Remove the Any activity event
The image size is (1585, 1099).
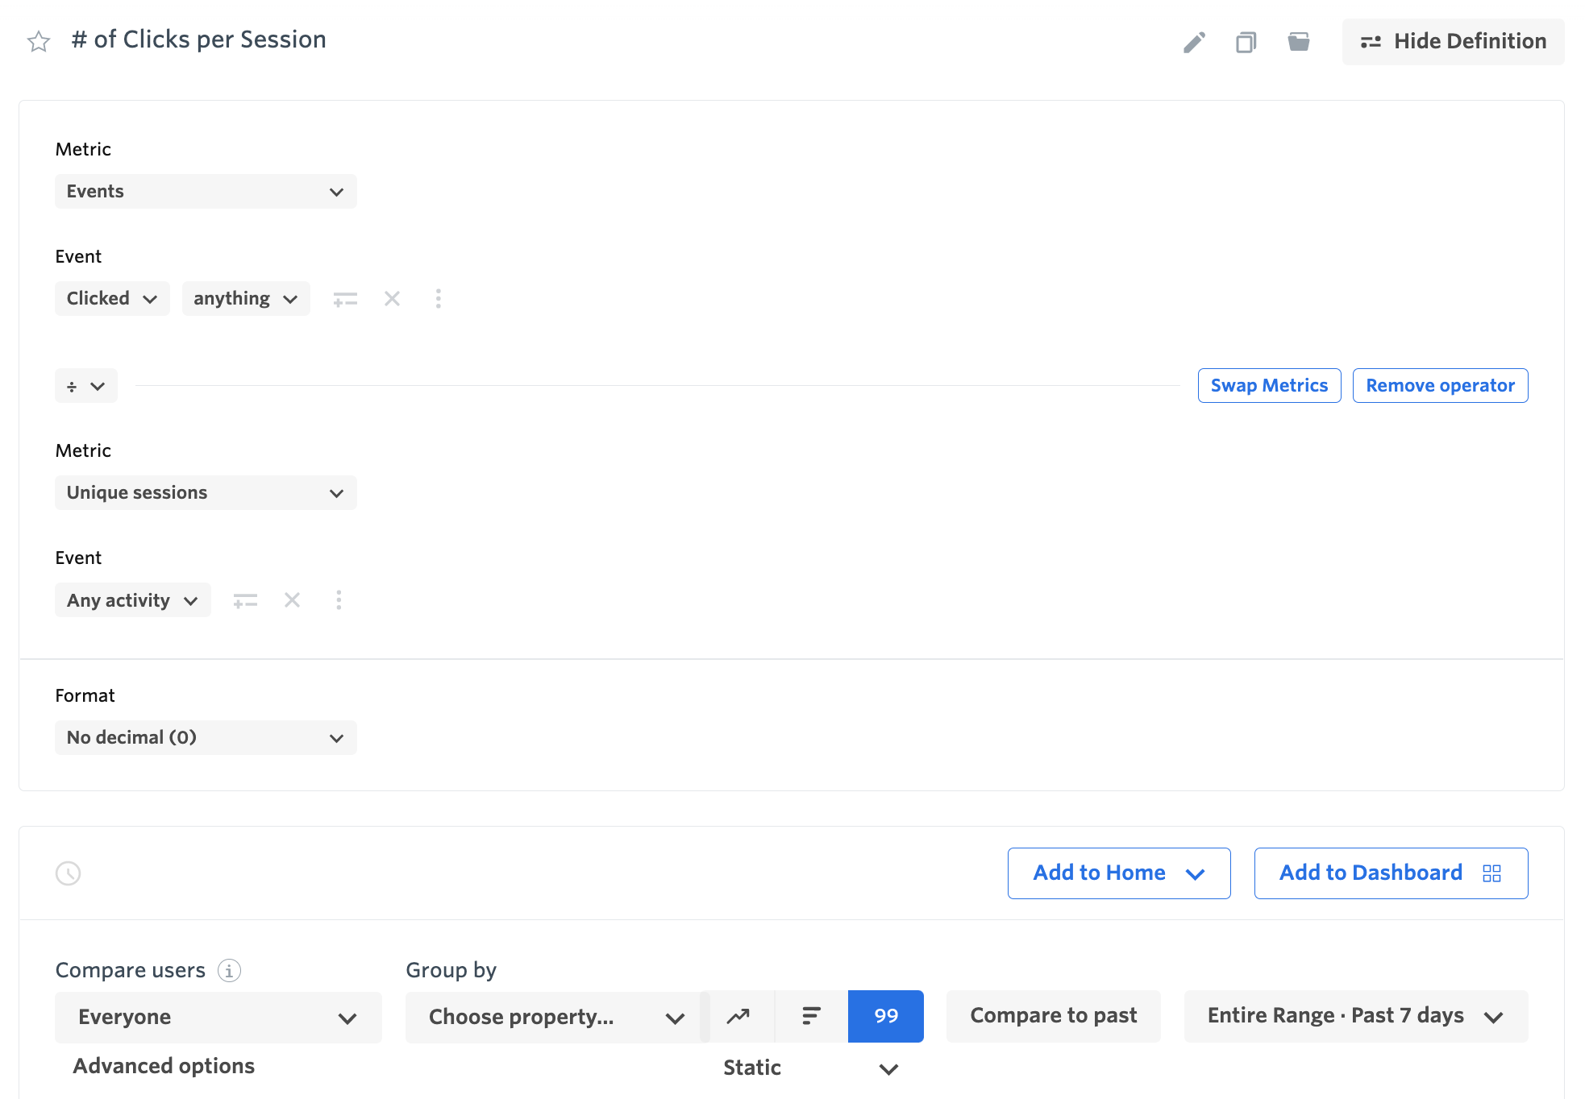pyautogui.click(x=292, y=600)
